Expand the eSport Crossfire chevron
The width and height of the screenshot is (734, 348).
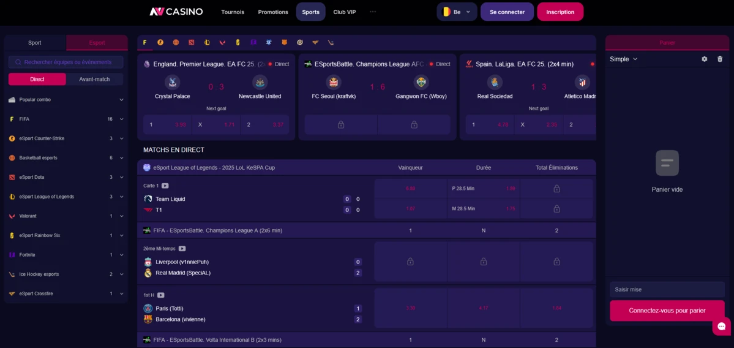pos(122,293)
